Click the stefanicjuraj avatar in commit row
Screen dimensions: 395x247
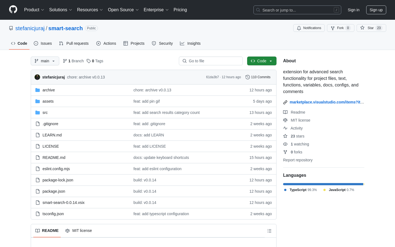coord(37,77)
